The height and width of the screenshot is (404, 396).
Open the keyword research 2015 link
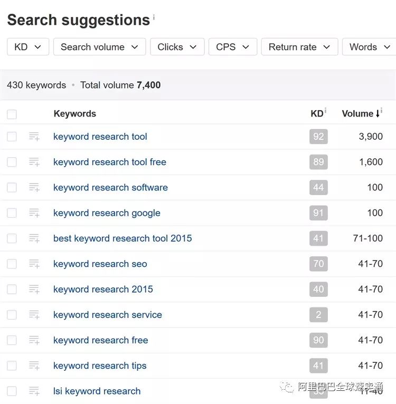(x=103, y=289)
